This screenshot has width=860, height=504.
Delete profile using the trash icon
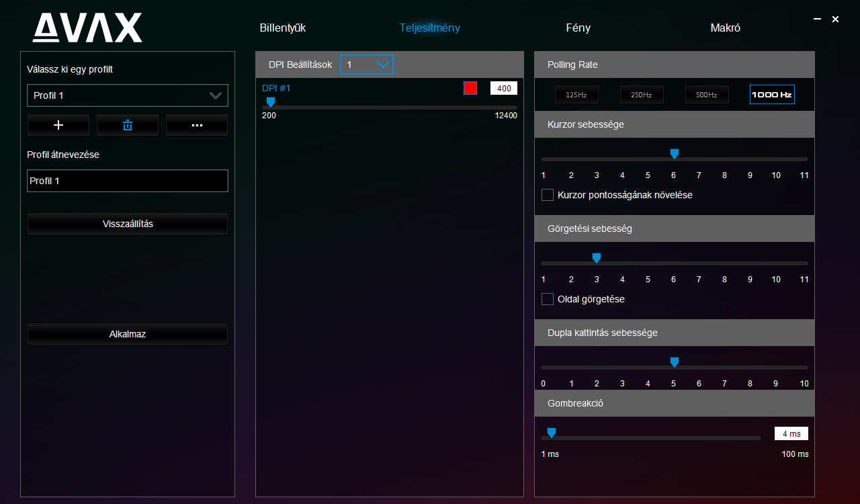click(128, 125)
